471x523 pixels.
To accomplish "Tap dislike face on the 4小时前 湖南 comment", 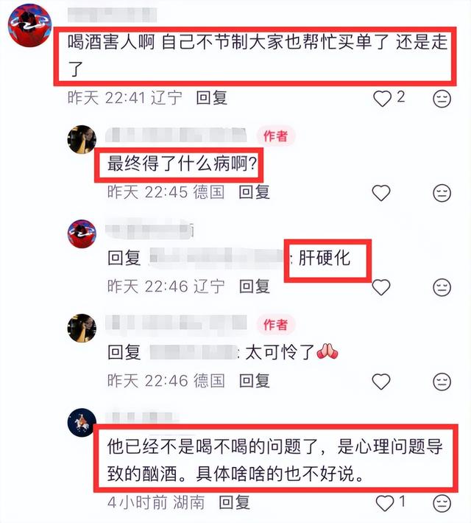I will (442, 503).
